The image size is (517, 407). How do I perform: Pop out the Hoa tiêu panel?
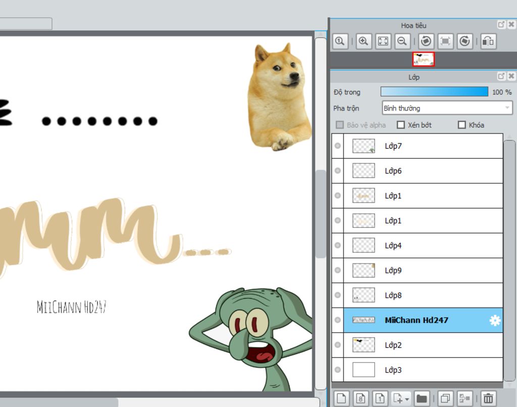click(x=501, y=24)
